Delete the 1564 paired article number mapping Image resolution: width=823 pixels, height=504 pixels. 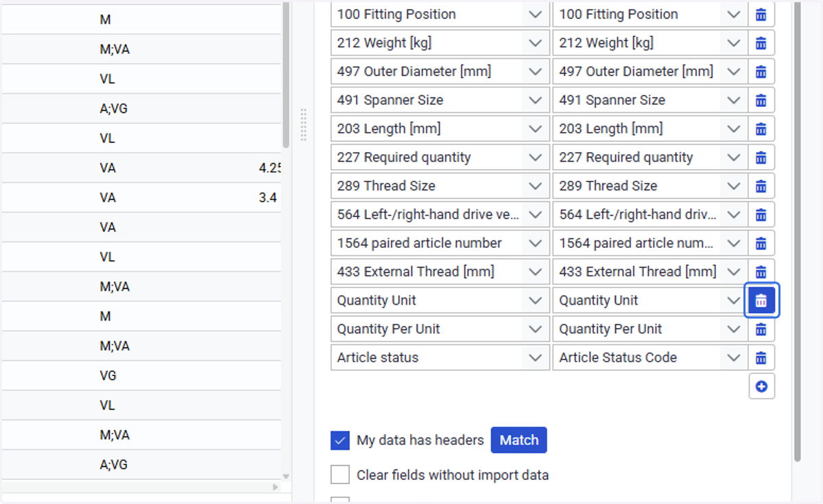click(x=761, y=243)
